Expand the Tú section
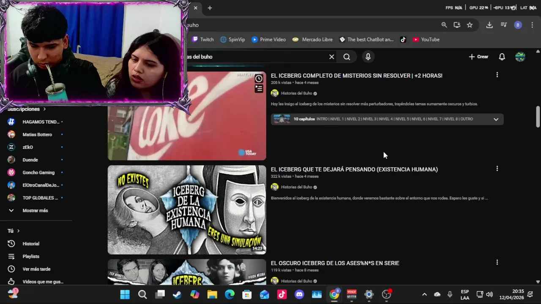The height and width of the screenshot is (304, 541). pos(14,231)
